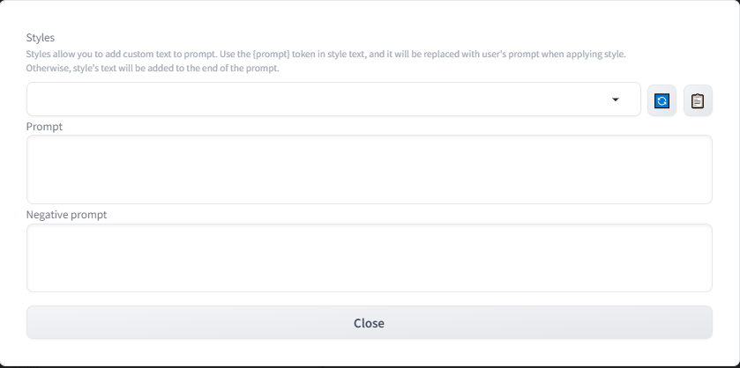Image resolution: width=740 pixels, height=368 pixels.
Task: Close the styles editor dialog
Action: pos(369,323)
